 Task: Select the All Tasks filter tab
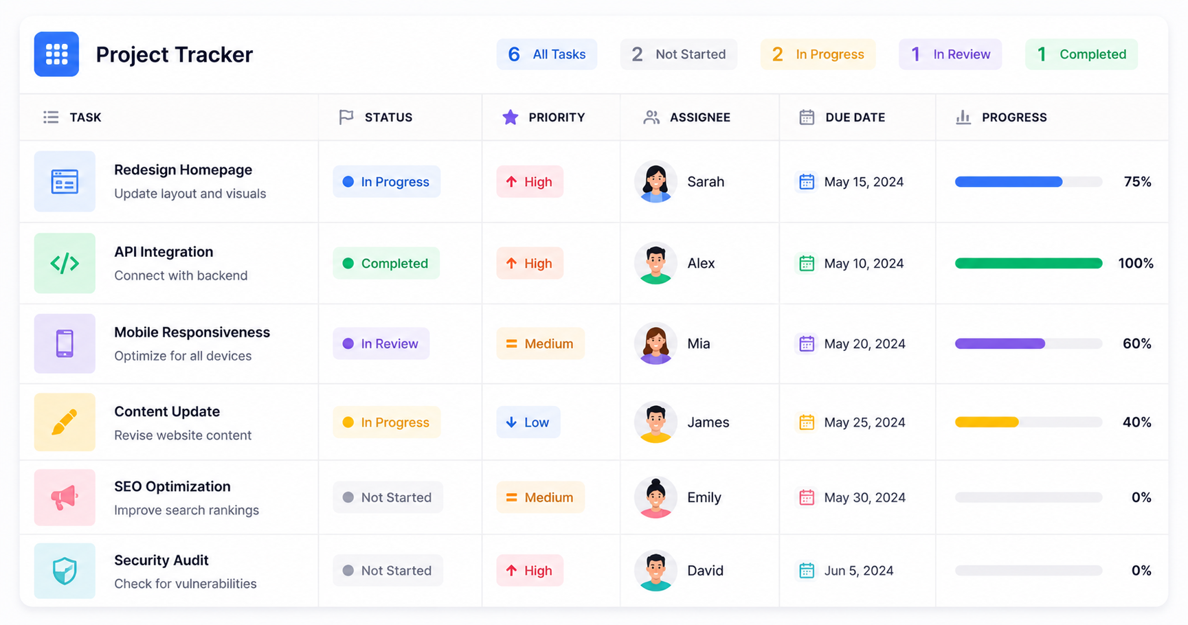pyautogui.click(x=547, y=54)
